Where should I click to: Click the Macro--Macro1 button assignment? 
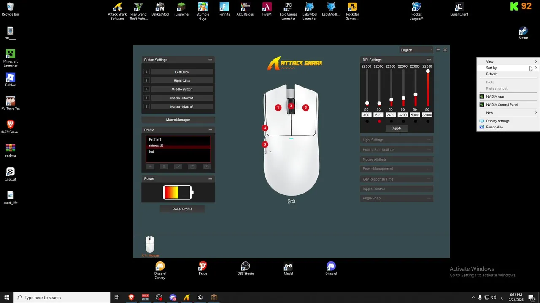point(182,98)
